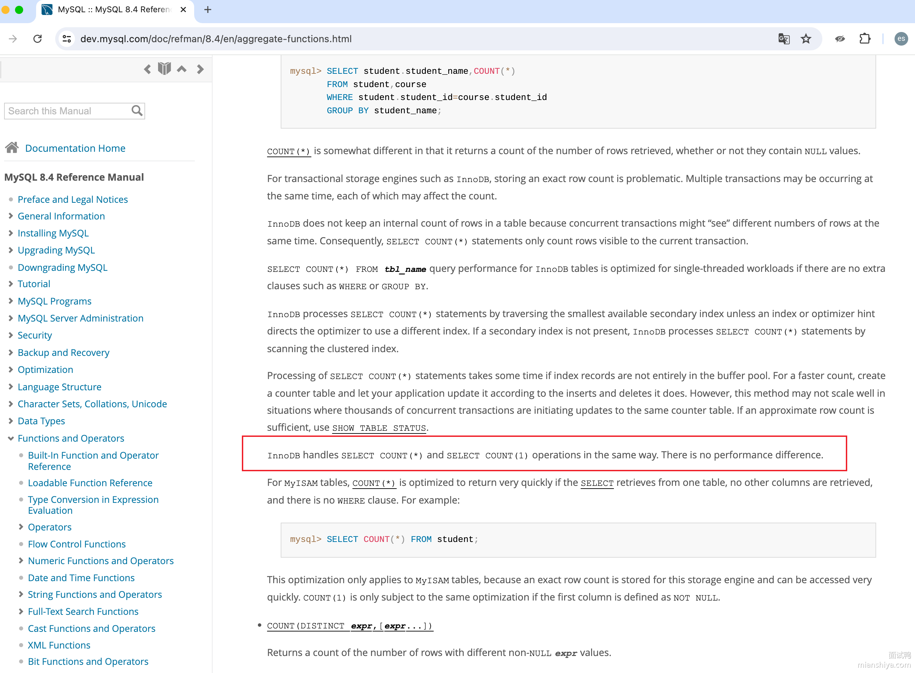
Task: Open the manual table of contents book icon
Action: (165, 68)
